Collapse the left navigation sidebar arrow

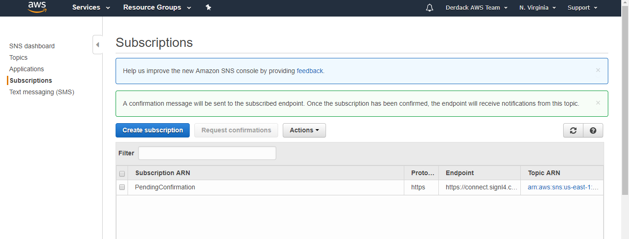tap(98, 45)
